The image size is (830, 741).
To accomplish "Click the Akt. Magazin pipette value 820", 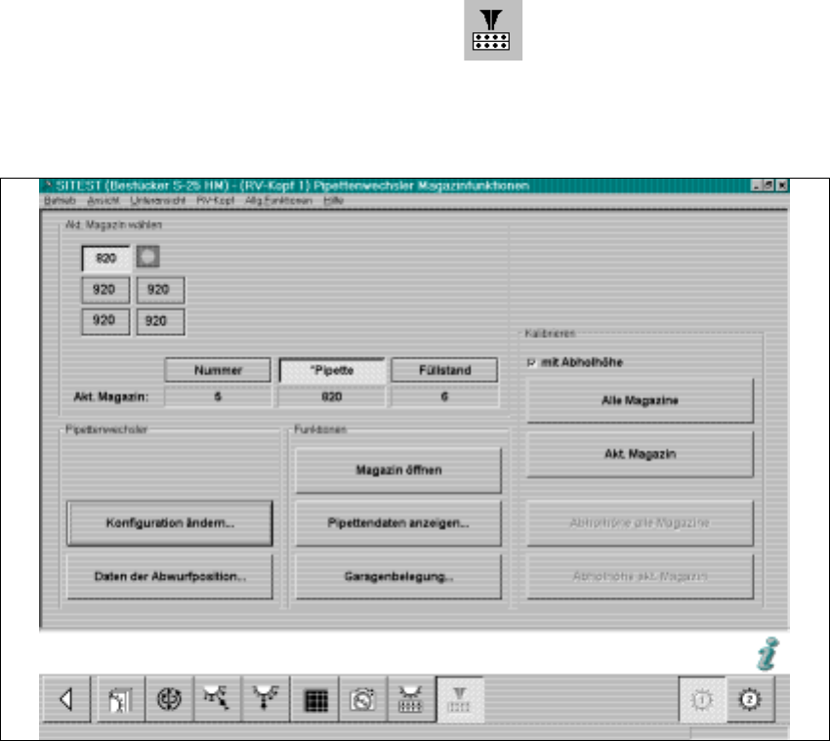I will 332,397.
